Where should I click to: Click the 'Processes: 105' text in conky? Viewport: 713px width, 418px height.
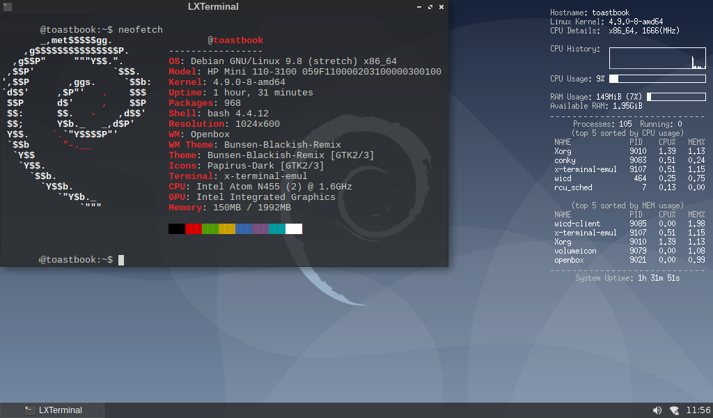point(602,124)
